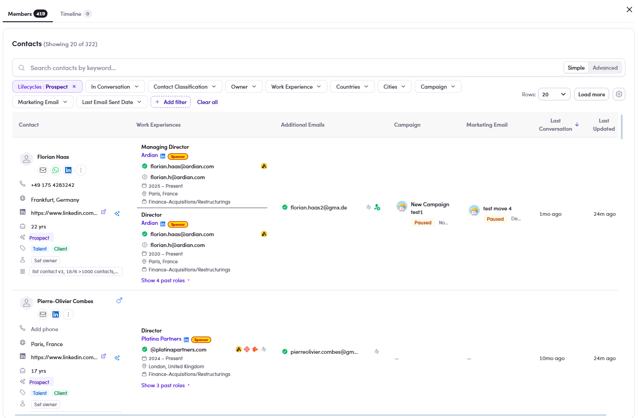638x418 pixels.
Task: Sort by Last Conversation column arrow
Action: 577,124
